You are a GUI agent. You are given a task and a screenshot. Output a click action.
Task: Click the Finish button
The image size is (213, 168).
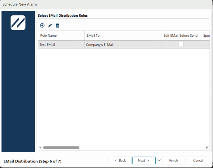pyautogui.click(x=174, y=160)
